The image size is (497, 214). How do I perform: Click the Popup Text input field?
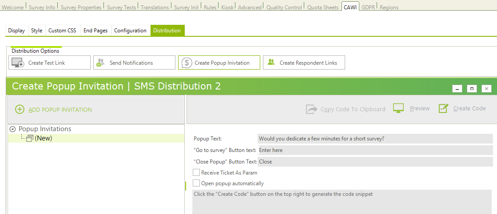coord(374,139)
